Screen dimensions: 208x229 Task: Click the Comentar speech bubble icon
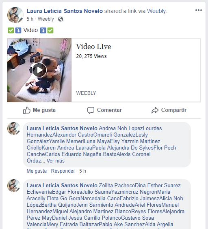[x=91, y=110]
